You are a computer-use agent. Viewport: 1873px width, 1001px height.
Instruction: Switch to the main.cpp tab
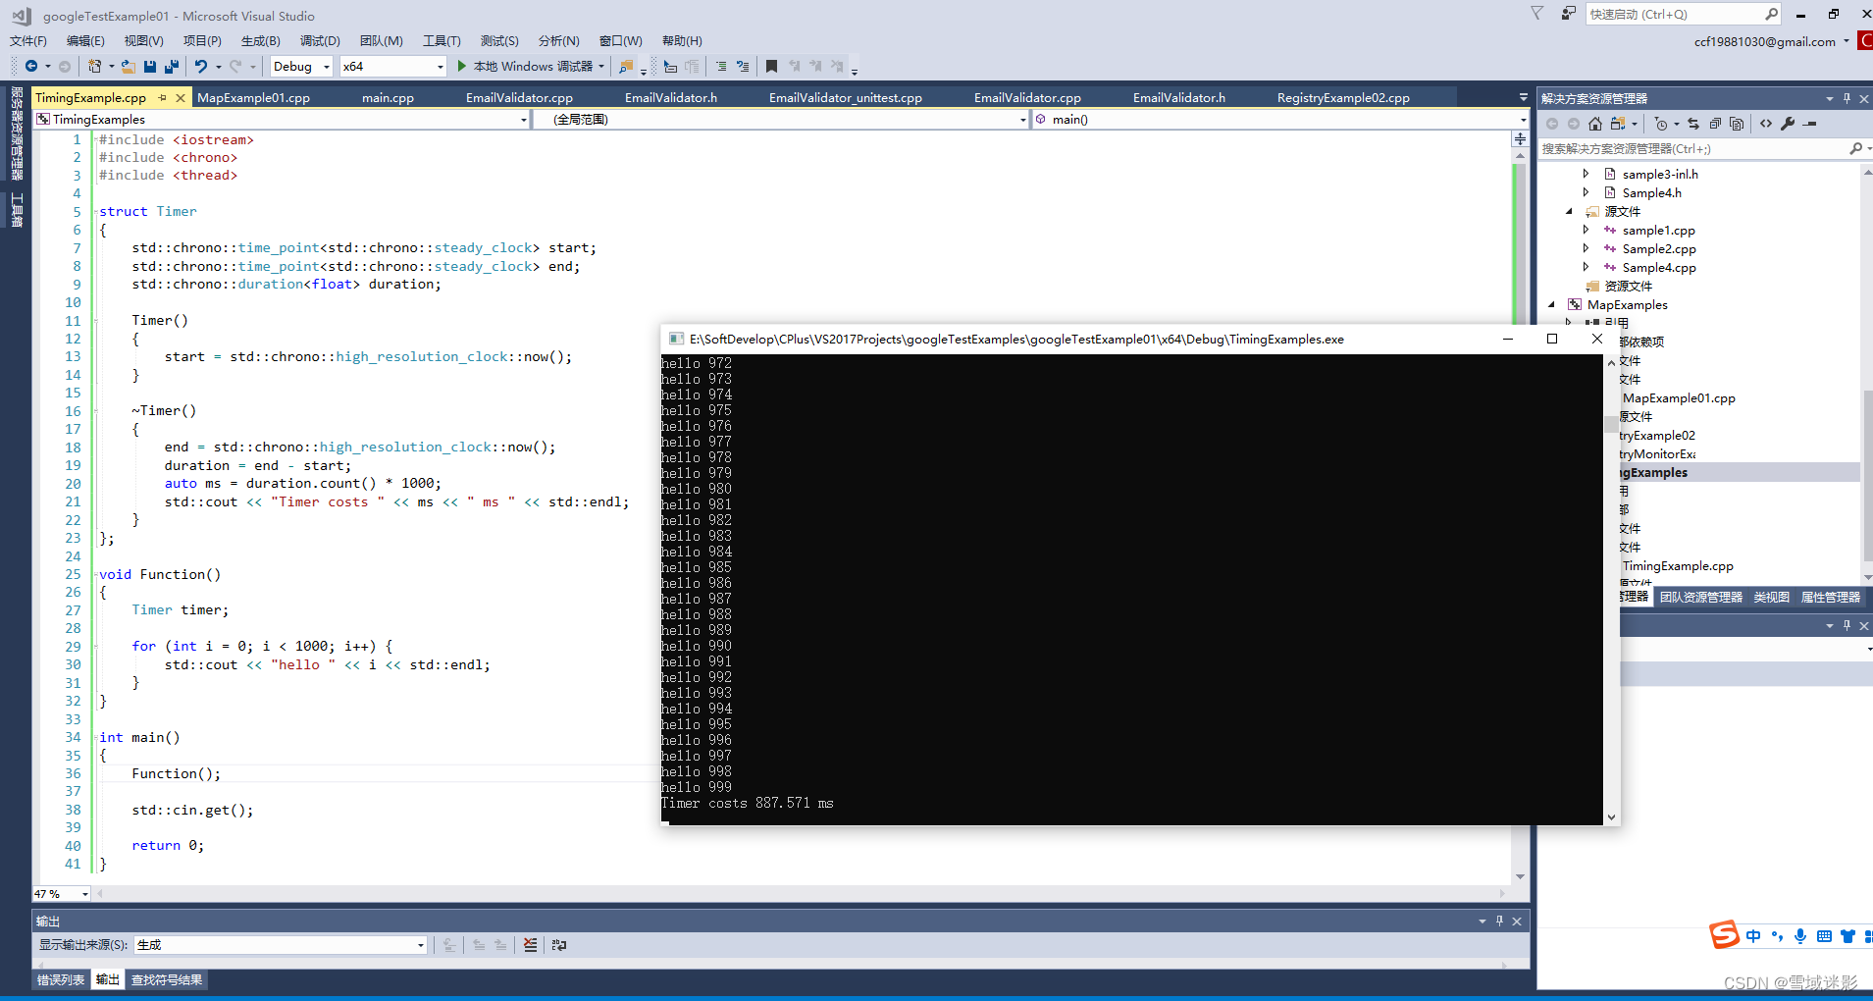pos(388,97)
